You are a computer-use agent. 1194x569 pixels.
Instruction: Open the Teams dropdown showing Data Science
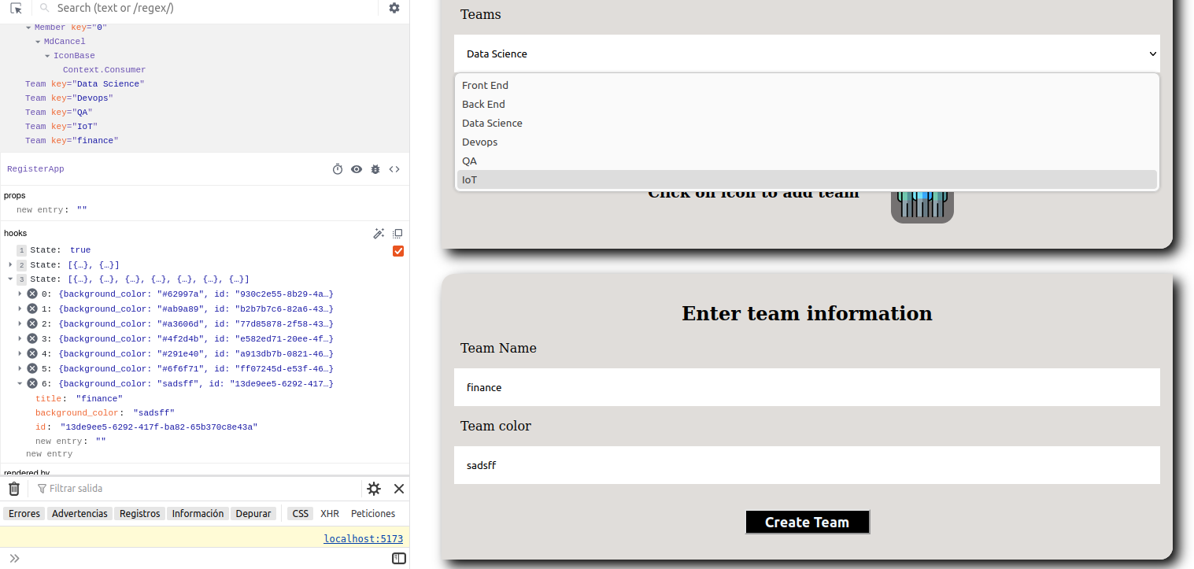(x=807, y=54)
